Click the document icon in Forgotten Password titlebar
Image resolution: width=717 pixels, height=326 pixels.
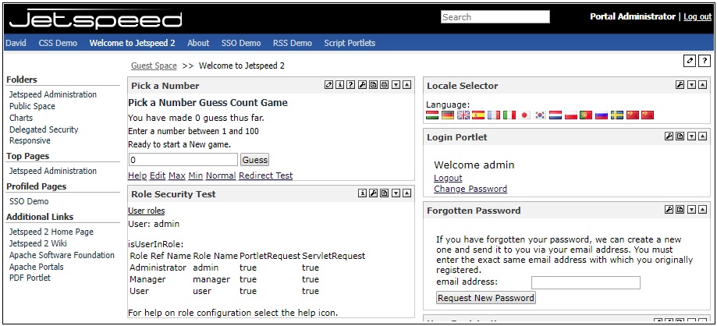(680, 210)
